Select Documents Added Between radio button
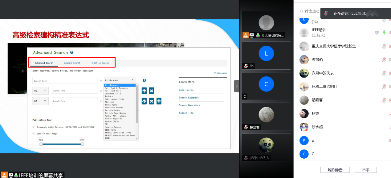This screenshot has width=391, height=178. 34,127
